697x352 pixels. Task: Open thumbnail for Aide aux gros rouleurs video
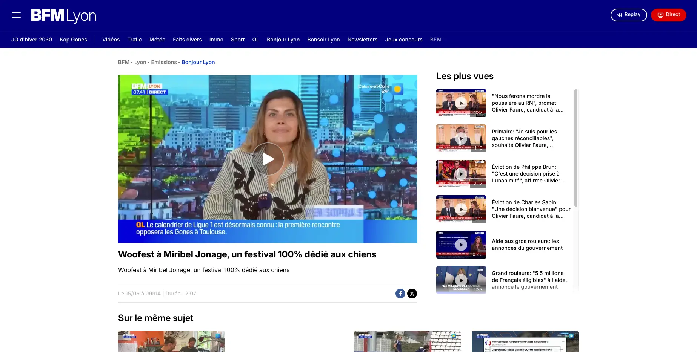tap(461, 245)
